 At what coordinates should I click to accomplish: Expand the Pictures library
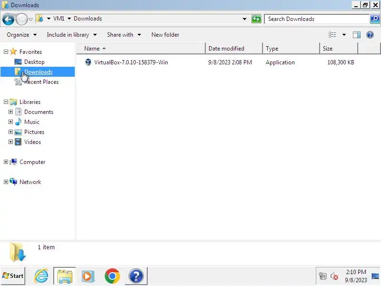pyautogui.click(x=10, y=132)
